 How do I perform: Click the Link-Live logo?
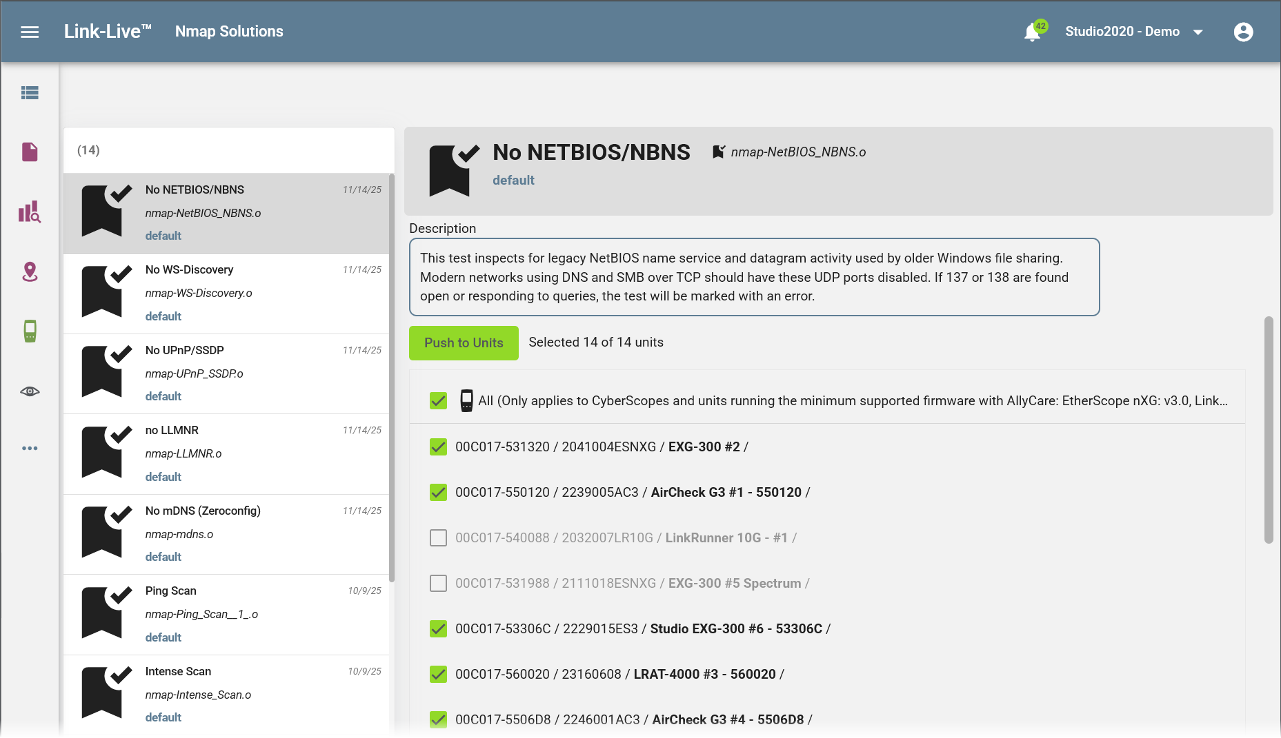pos(108,32)
